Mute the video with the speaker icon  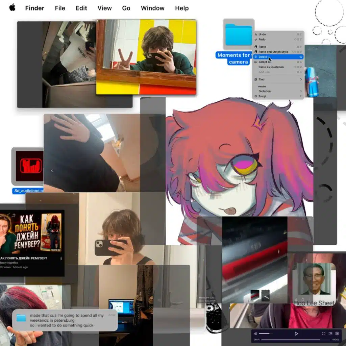[255, 333]
